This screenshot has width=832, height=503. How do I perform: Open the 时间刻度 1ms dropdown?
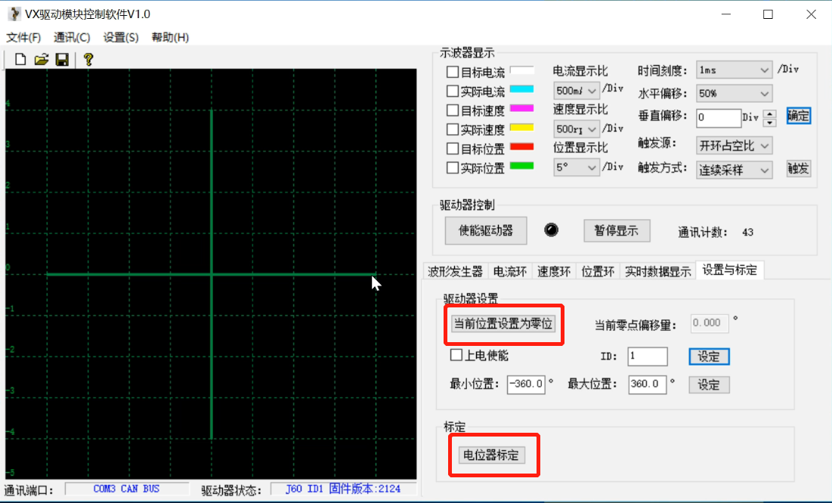coord(734,70)
